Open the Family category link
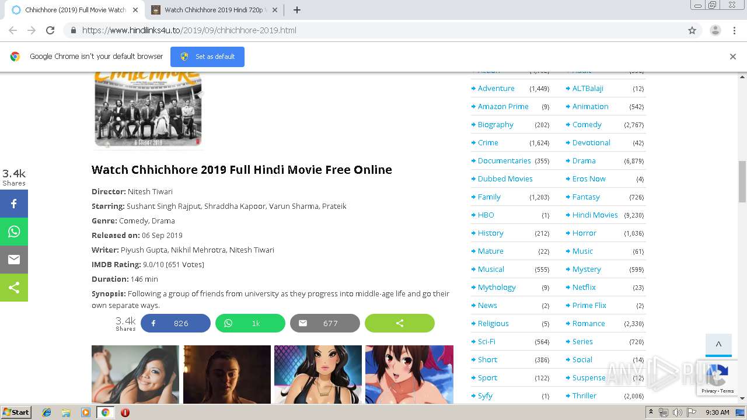 (489, 197)
